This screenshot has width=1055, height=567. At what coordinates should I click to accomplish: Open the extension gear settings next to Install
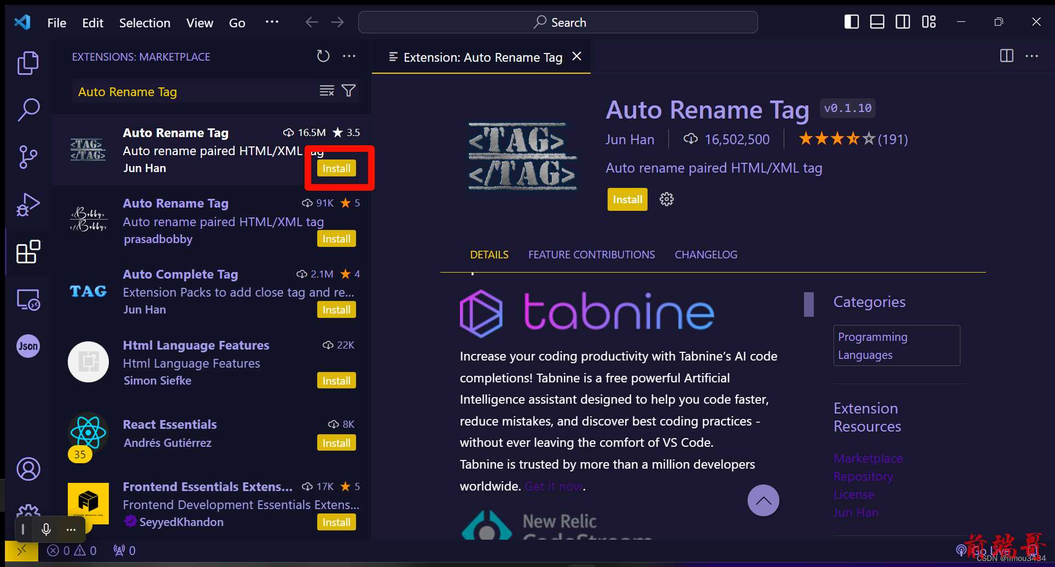click(666, 199)
